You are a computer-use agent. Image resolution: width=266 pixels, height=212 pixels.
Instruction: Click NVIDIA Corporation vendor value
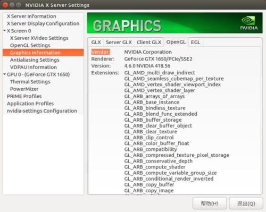[148, 52]
